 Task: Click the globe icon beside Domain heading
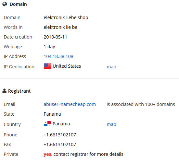(5, 4)
